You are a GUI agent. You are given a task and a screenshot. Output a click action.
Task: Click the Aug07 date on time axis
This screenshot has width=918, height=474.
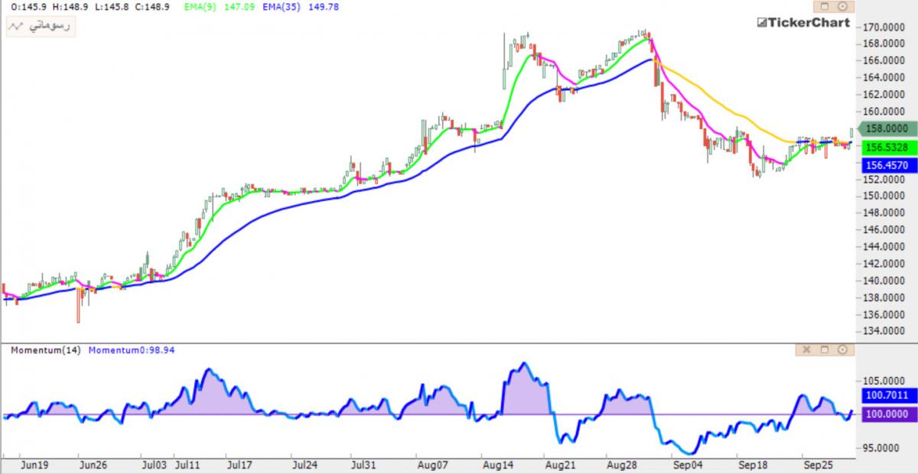431,464
